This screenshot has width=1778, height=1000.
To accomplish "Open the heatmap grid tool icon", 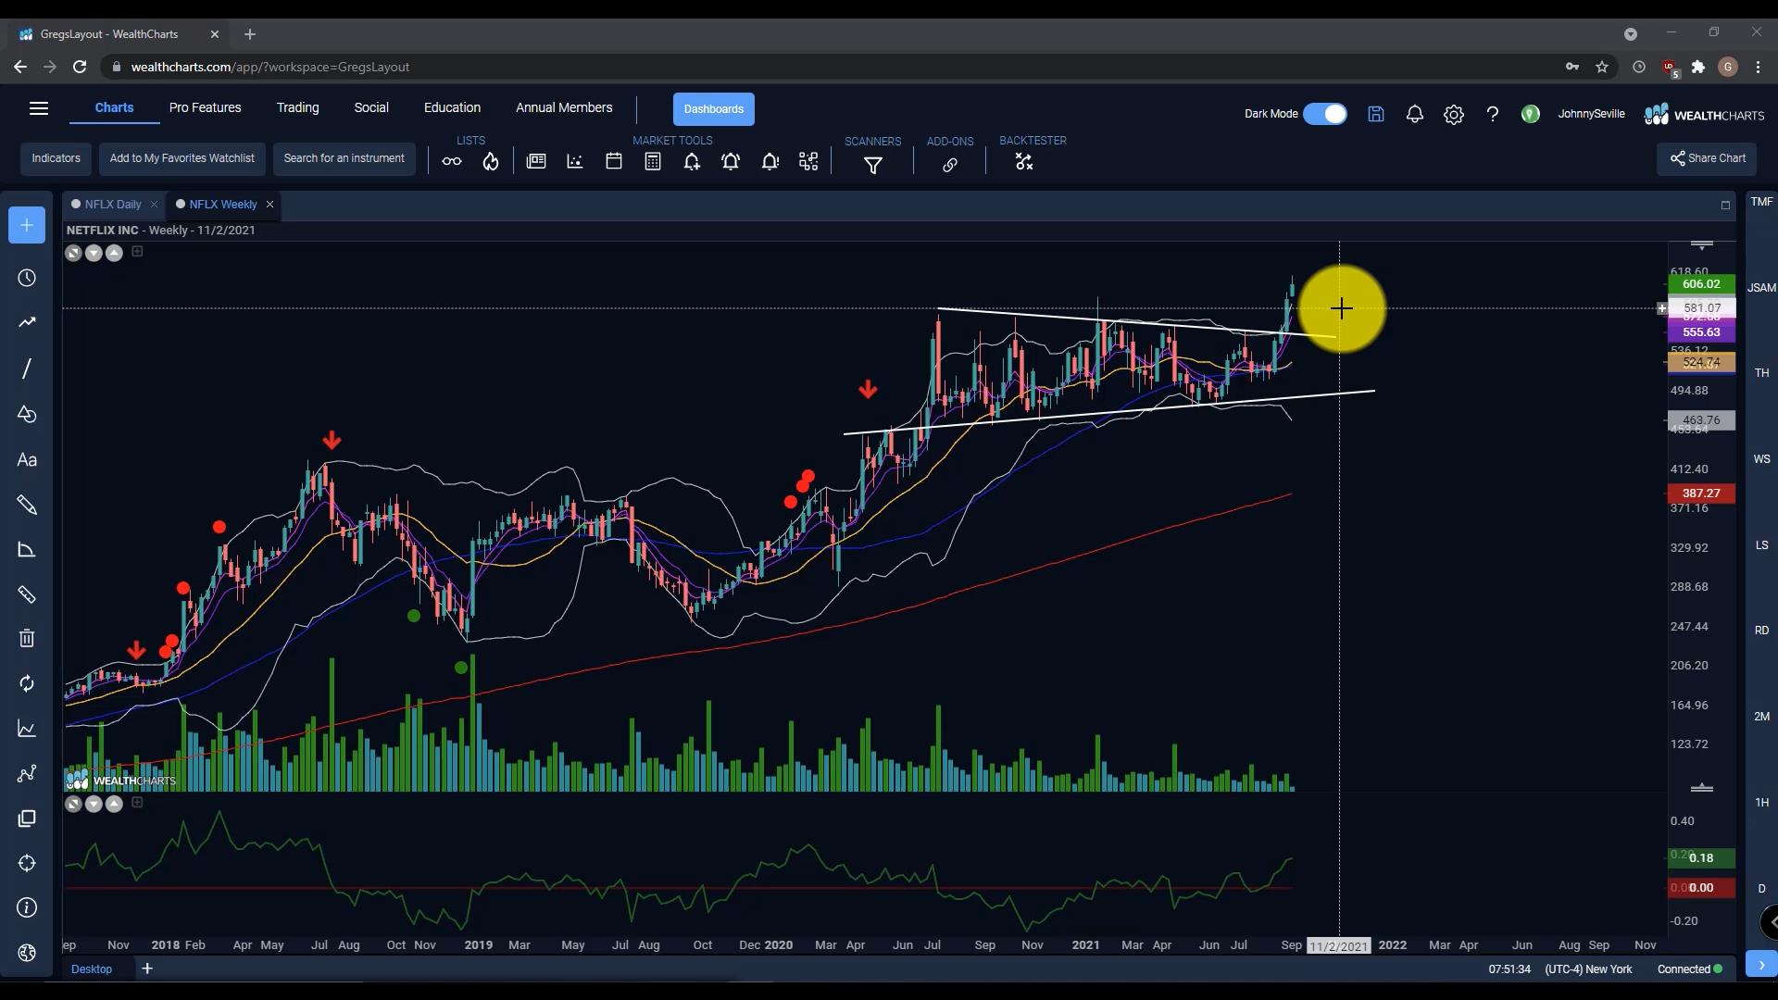I will pos(808,161).
